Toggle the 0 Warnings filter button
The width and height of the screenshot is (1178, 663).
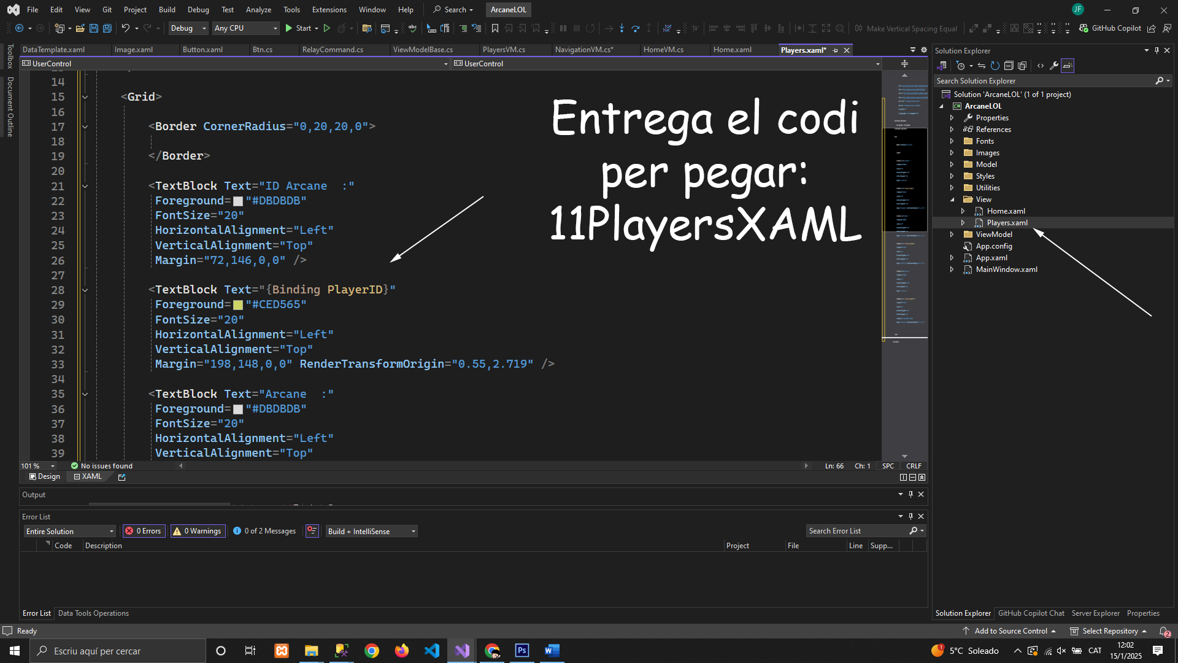197,531
